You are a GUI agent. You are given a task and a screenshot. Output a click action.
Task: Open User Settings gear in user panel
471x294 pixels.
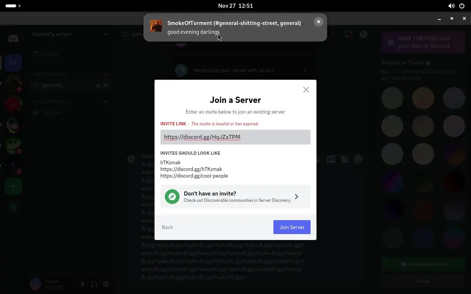(106, 284)
